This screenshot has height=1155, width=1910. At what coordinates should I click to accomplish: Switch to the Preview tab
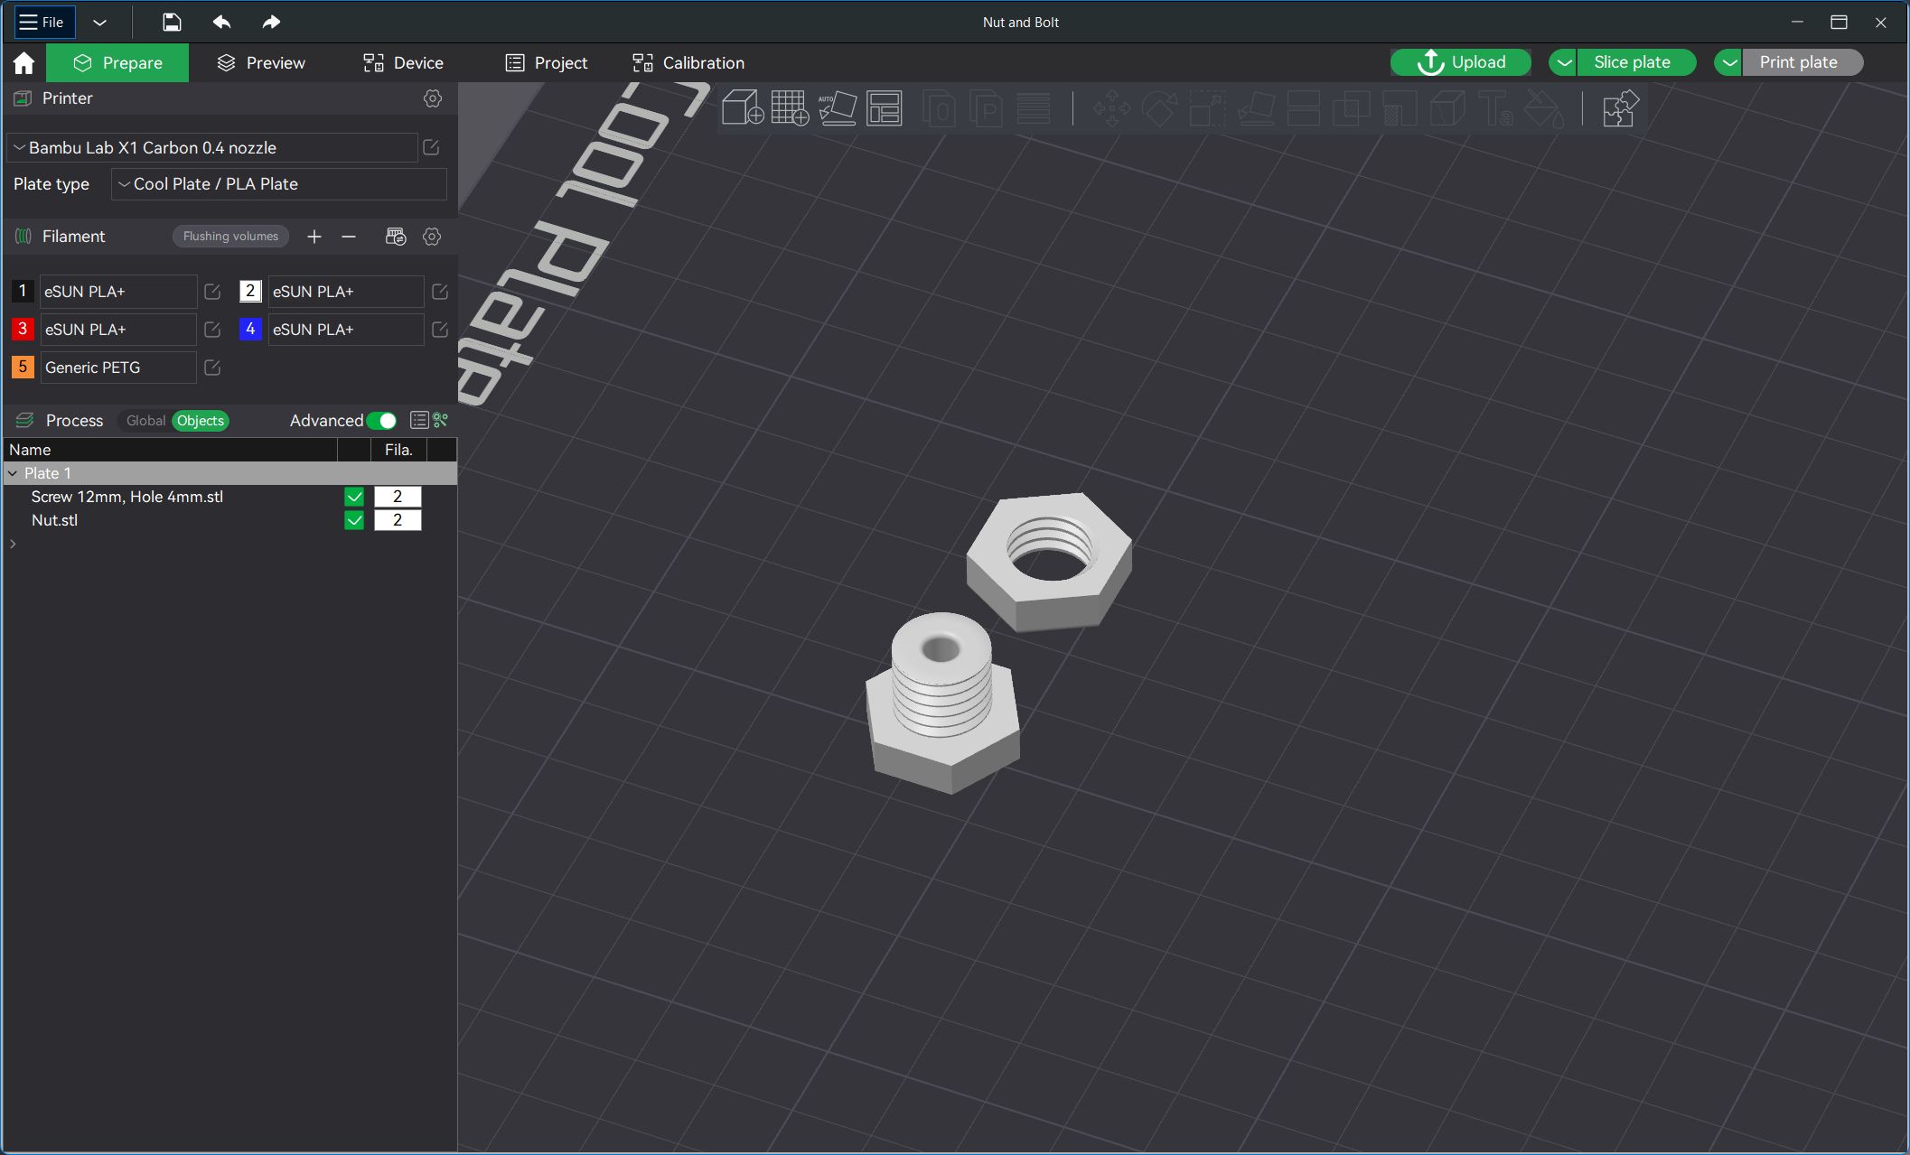pos(261,63)
